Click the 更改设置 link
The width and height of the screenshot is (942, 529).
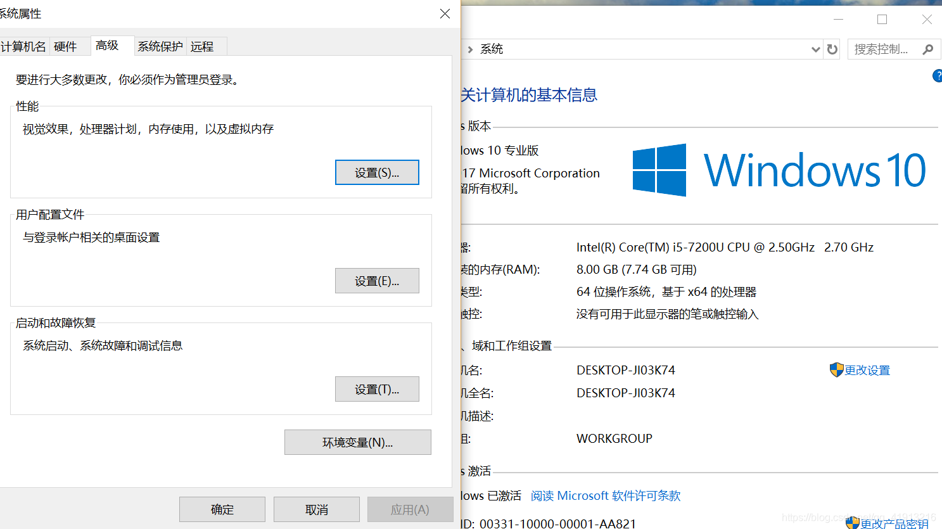click(867, 370)
